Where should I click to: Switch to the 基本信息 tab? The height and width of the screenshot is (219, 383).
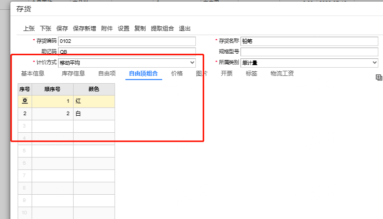point(33,73)
